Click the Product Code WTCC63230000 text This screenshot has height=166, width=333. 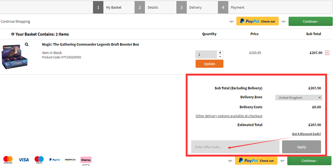[62, 57]
